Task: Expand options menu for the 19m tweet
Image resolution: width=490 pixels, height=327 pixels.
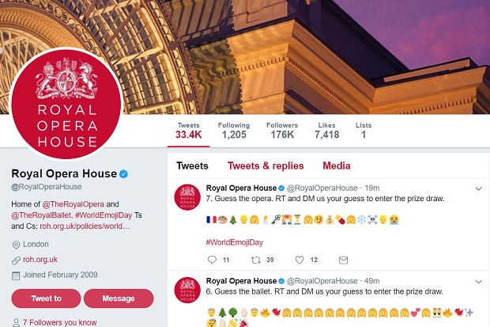Action: coord(478,188)
